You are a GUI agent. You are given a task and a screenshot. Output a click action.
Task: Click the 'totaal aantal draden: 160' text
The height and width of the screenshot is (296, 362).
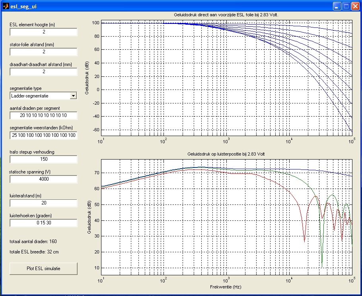click(33, 241)
